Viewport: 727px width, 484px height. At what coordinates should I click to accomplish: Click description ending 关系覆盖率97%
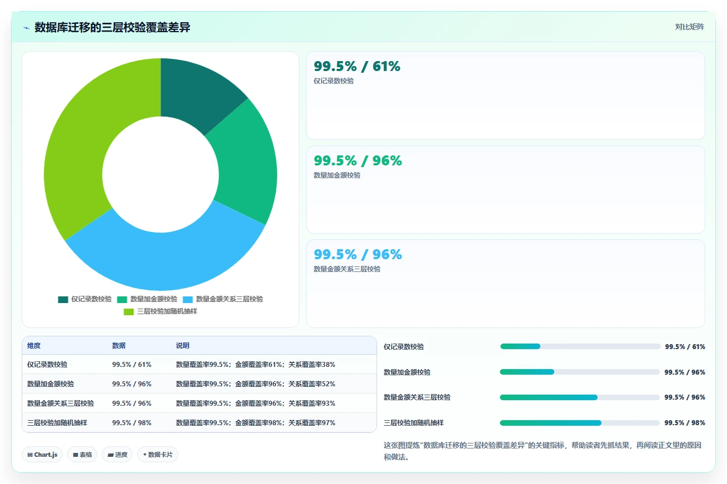click(x=255, y=423)
